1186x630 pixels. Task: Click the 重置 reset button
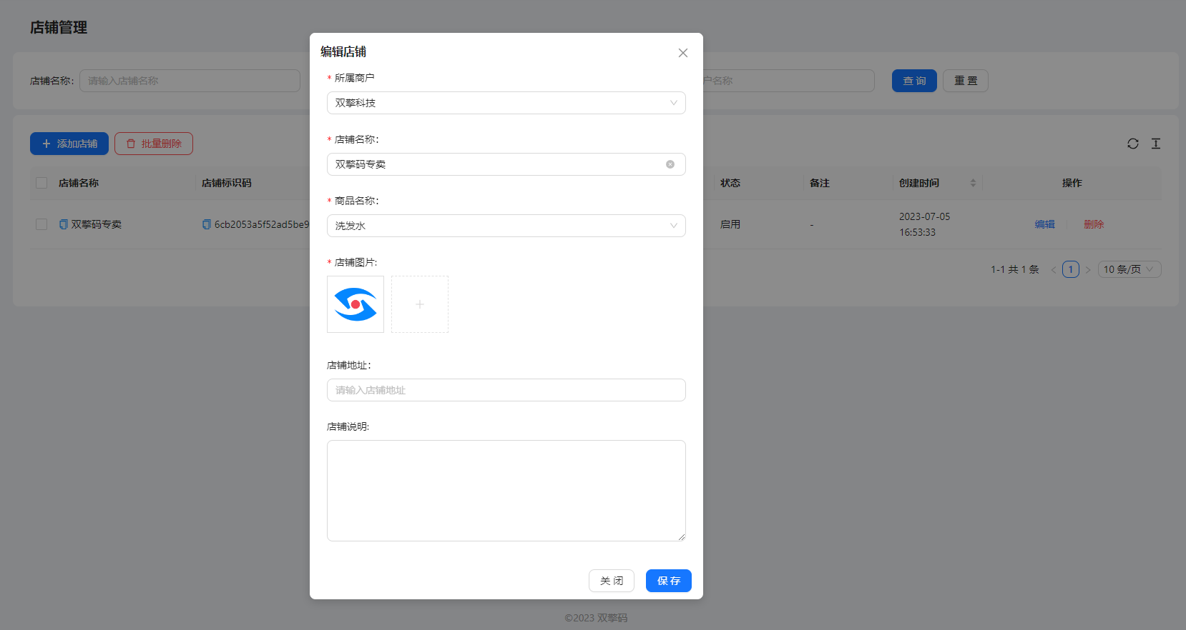tap(966, 81)
